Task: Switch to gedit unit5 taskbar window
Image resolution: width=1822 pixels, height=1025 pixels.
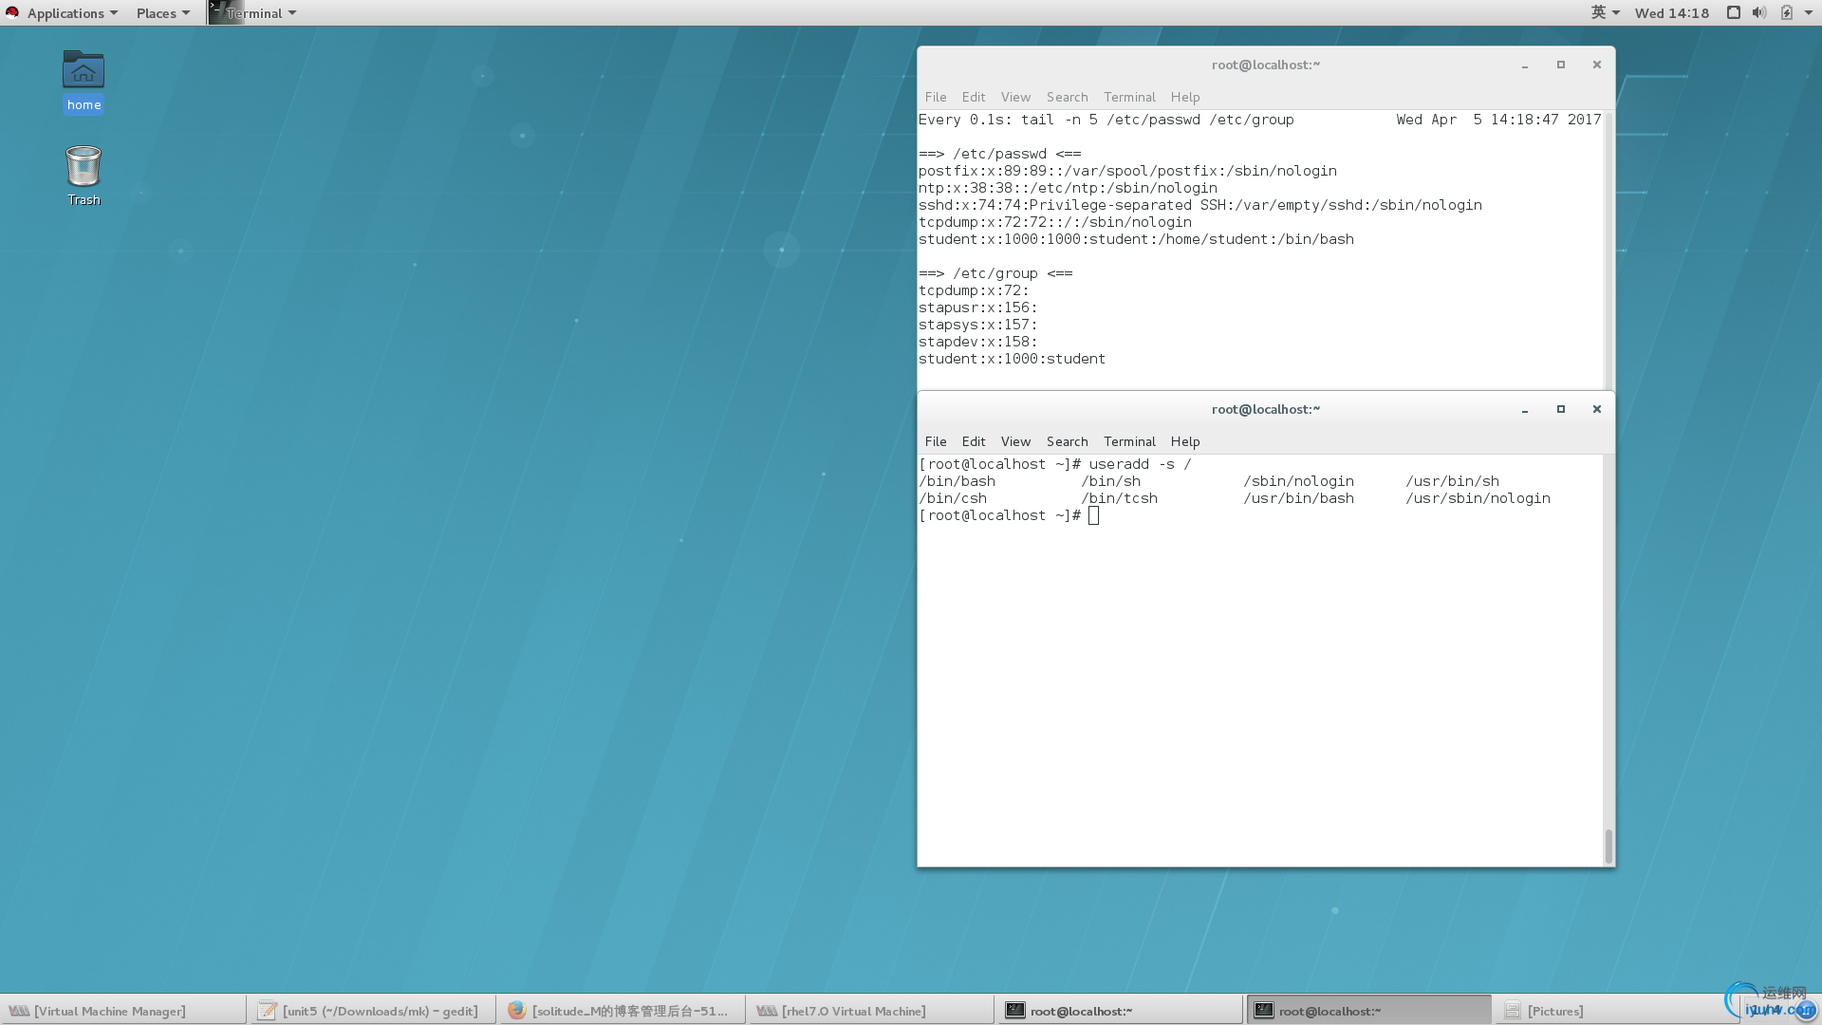Action: (x=370, y=1011)
